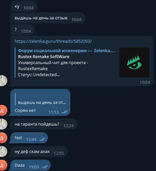Open sender avatar beside 'ну деф скам ахах'

coord(3,152)
